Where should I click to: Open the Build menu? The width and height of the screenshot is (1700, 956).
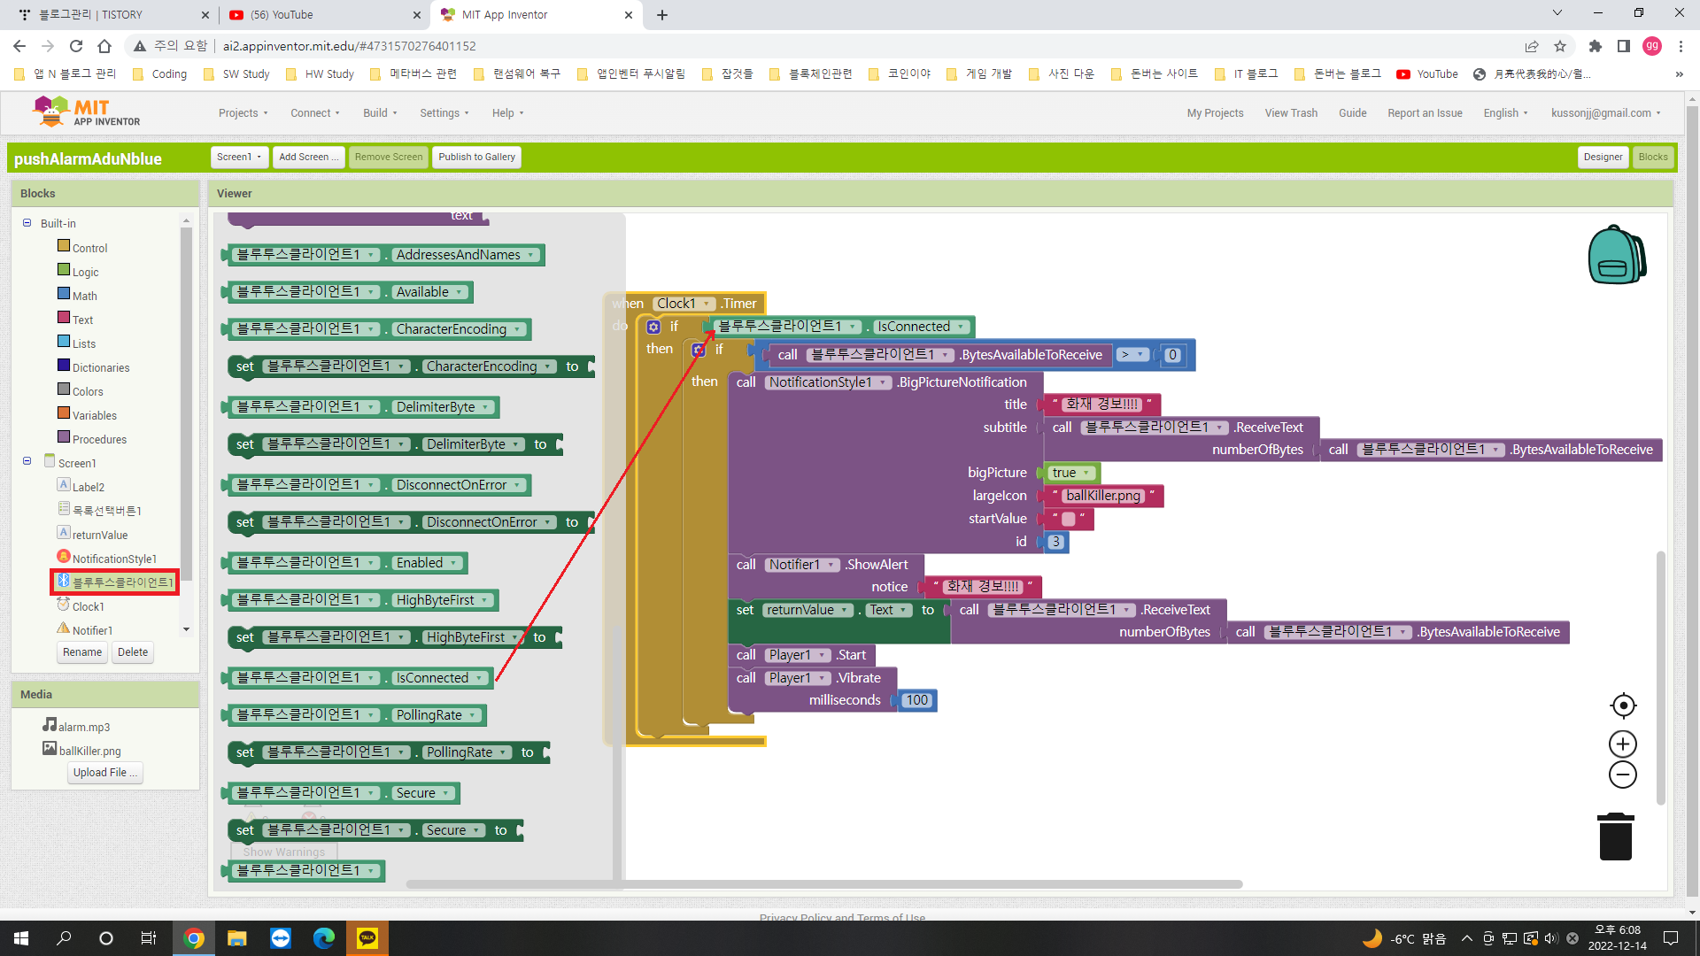(379, 113)
